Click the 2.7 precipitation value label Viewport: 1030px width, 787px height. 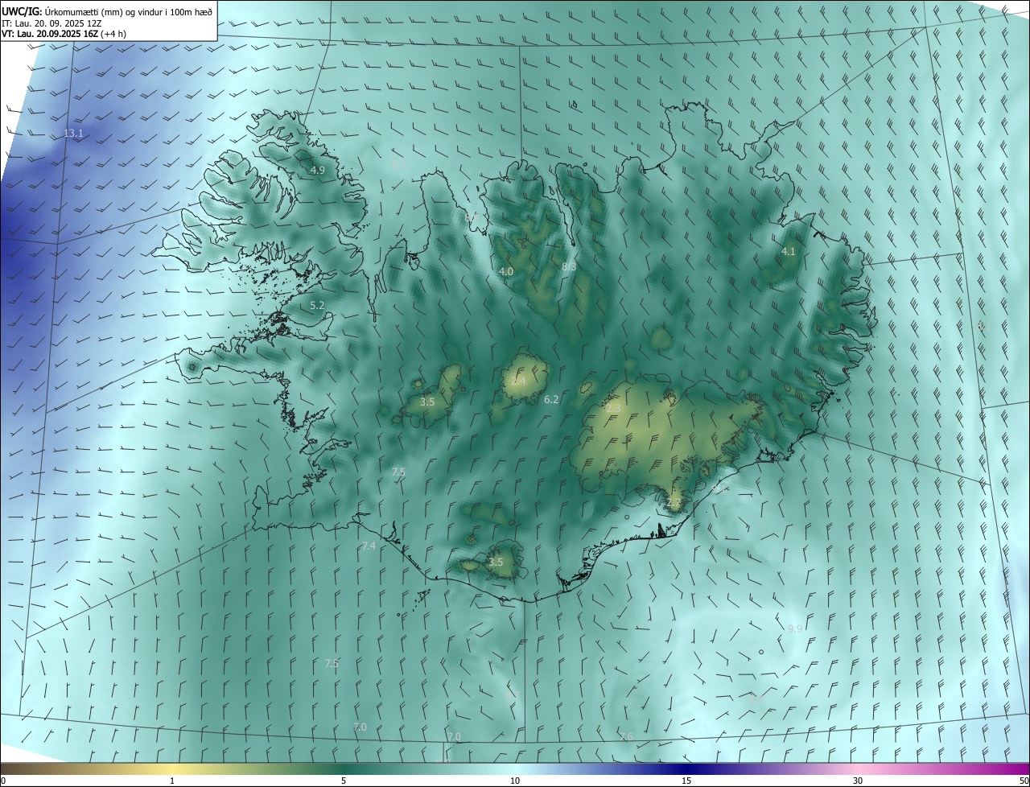click(674, 504)
